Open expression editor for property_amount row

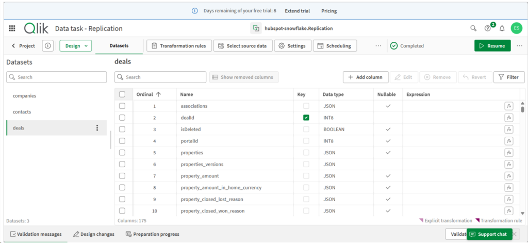coord(508,176)
